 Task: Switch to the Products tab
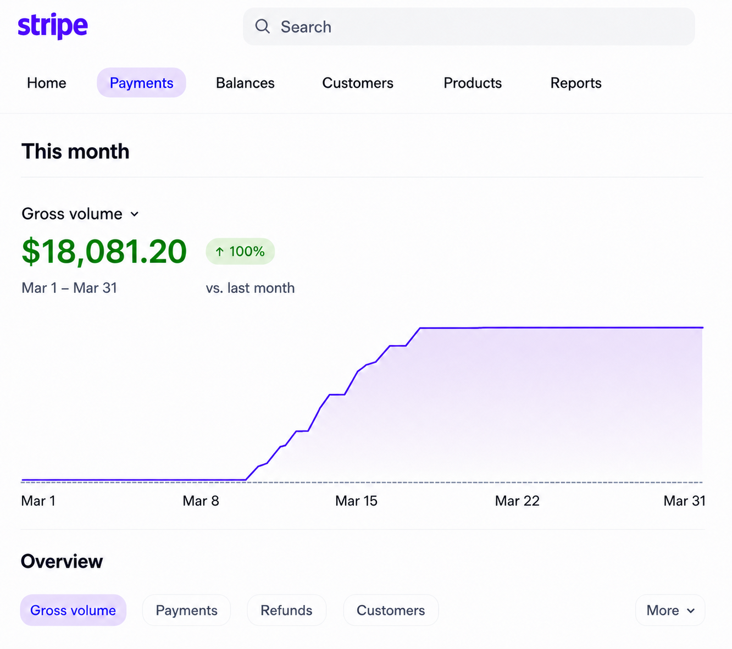pyautogui.click(x=473, y=83)
